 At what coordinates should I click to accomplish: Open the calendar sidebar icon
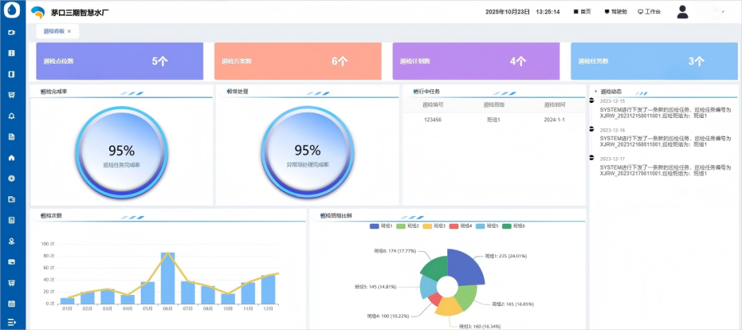pos(12,303)
